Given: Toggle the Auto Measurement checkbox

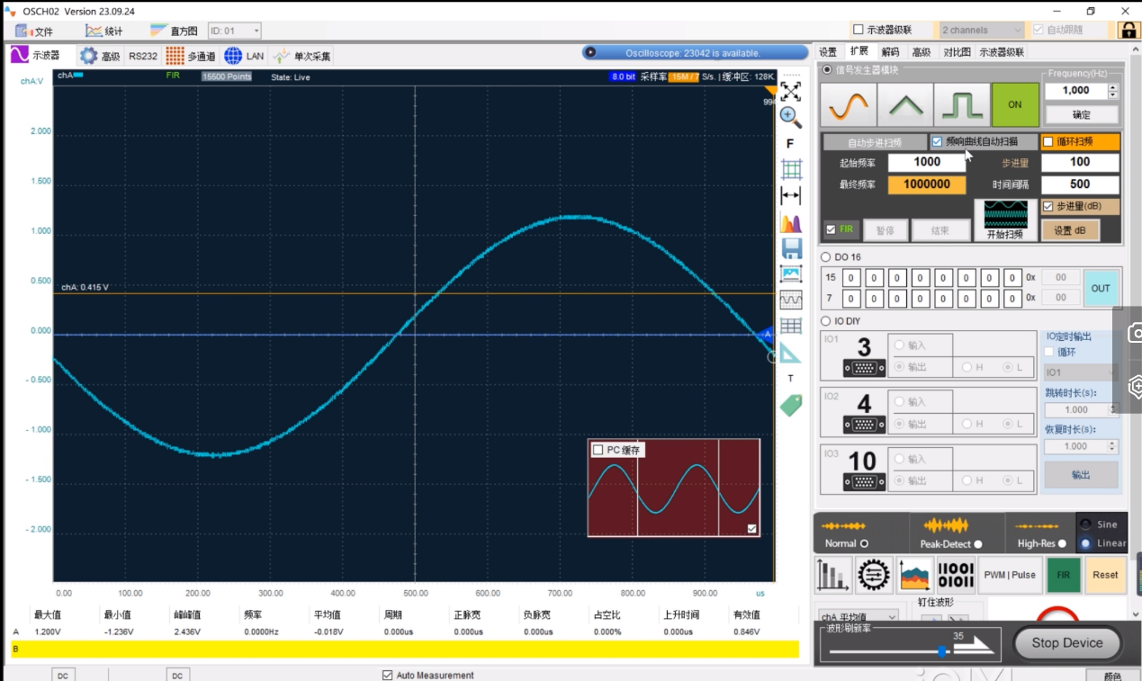Looking at the screenshot, I should coord(388,675).
